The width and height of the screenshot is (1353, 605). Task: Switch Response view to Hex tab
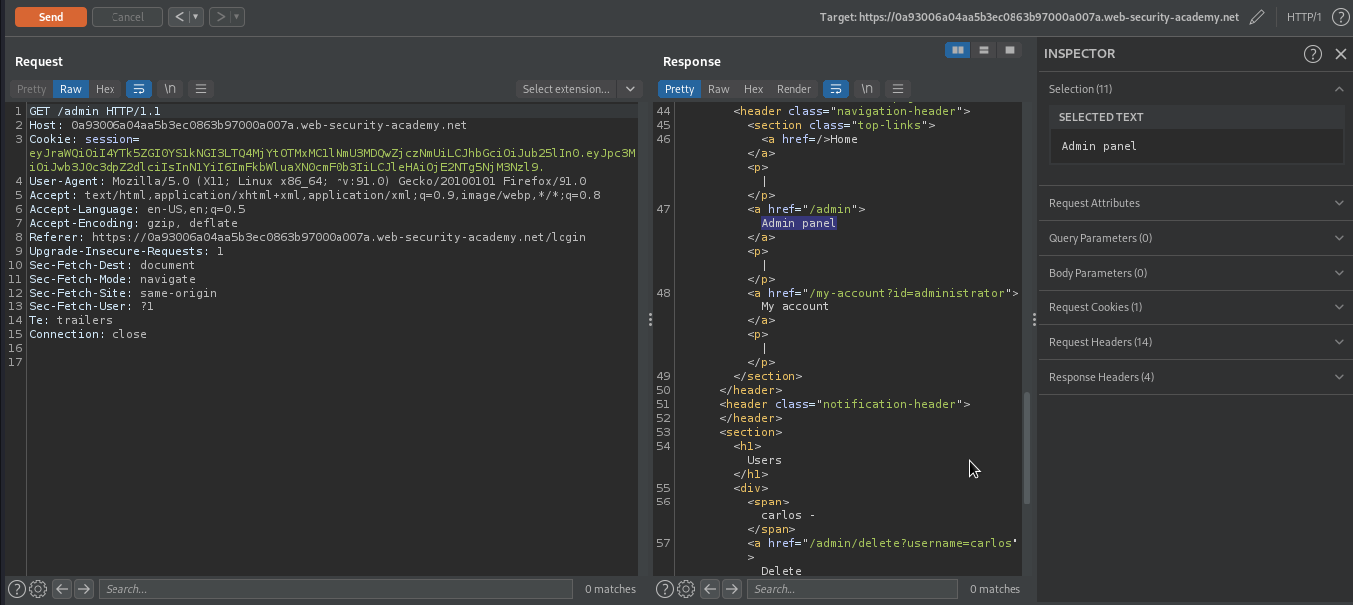753,89
